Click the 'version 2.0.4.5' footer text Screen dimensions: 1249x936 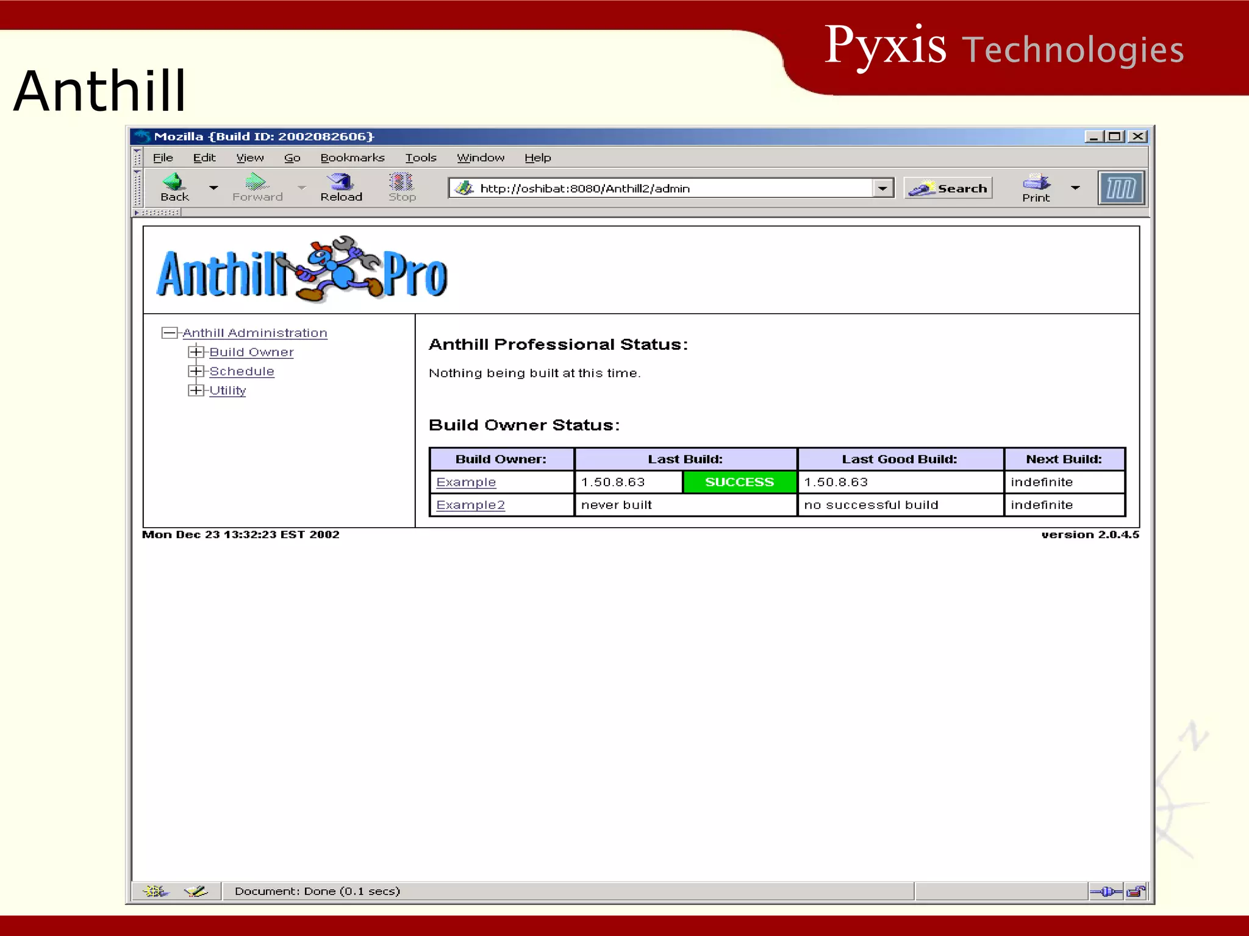[x=1090, y=534]
